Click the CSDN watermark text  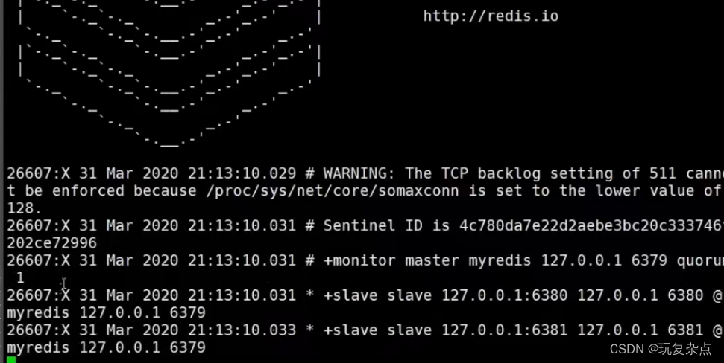pos(661,349)
